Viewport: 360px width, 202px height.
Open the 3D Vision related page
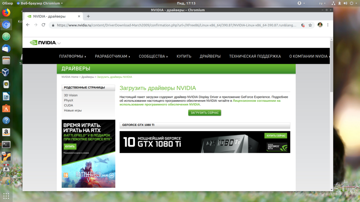(71, 95)
